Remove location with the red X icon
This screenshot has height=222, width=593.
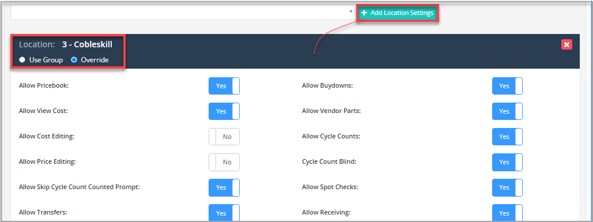pos(566,44)
